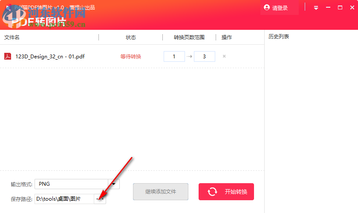Click the PDF file icon for 123D_Design_32_cn

(x=8, y=56)
